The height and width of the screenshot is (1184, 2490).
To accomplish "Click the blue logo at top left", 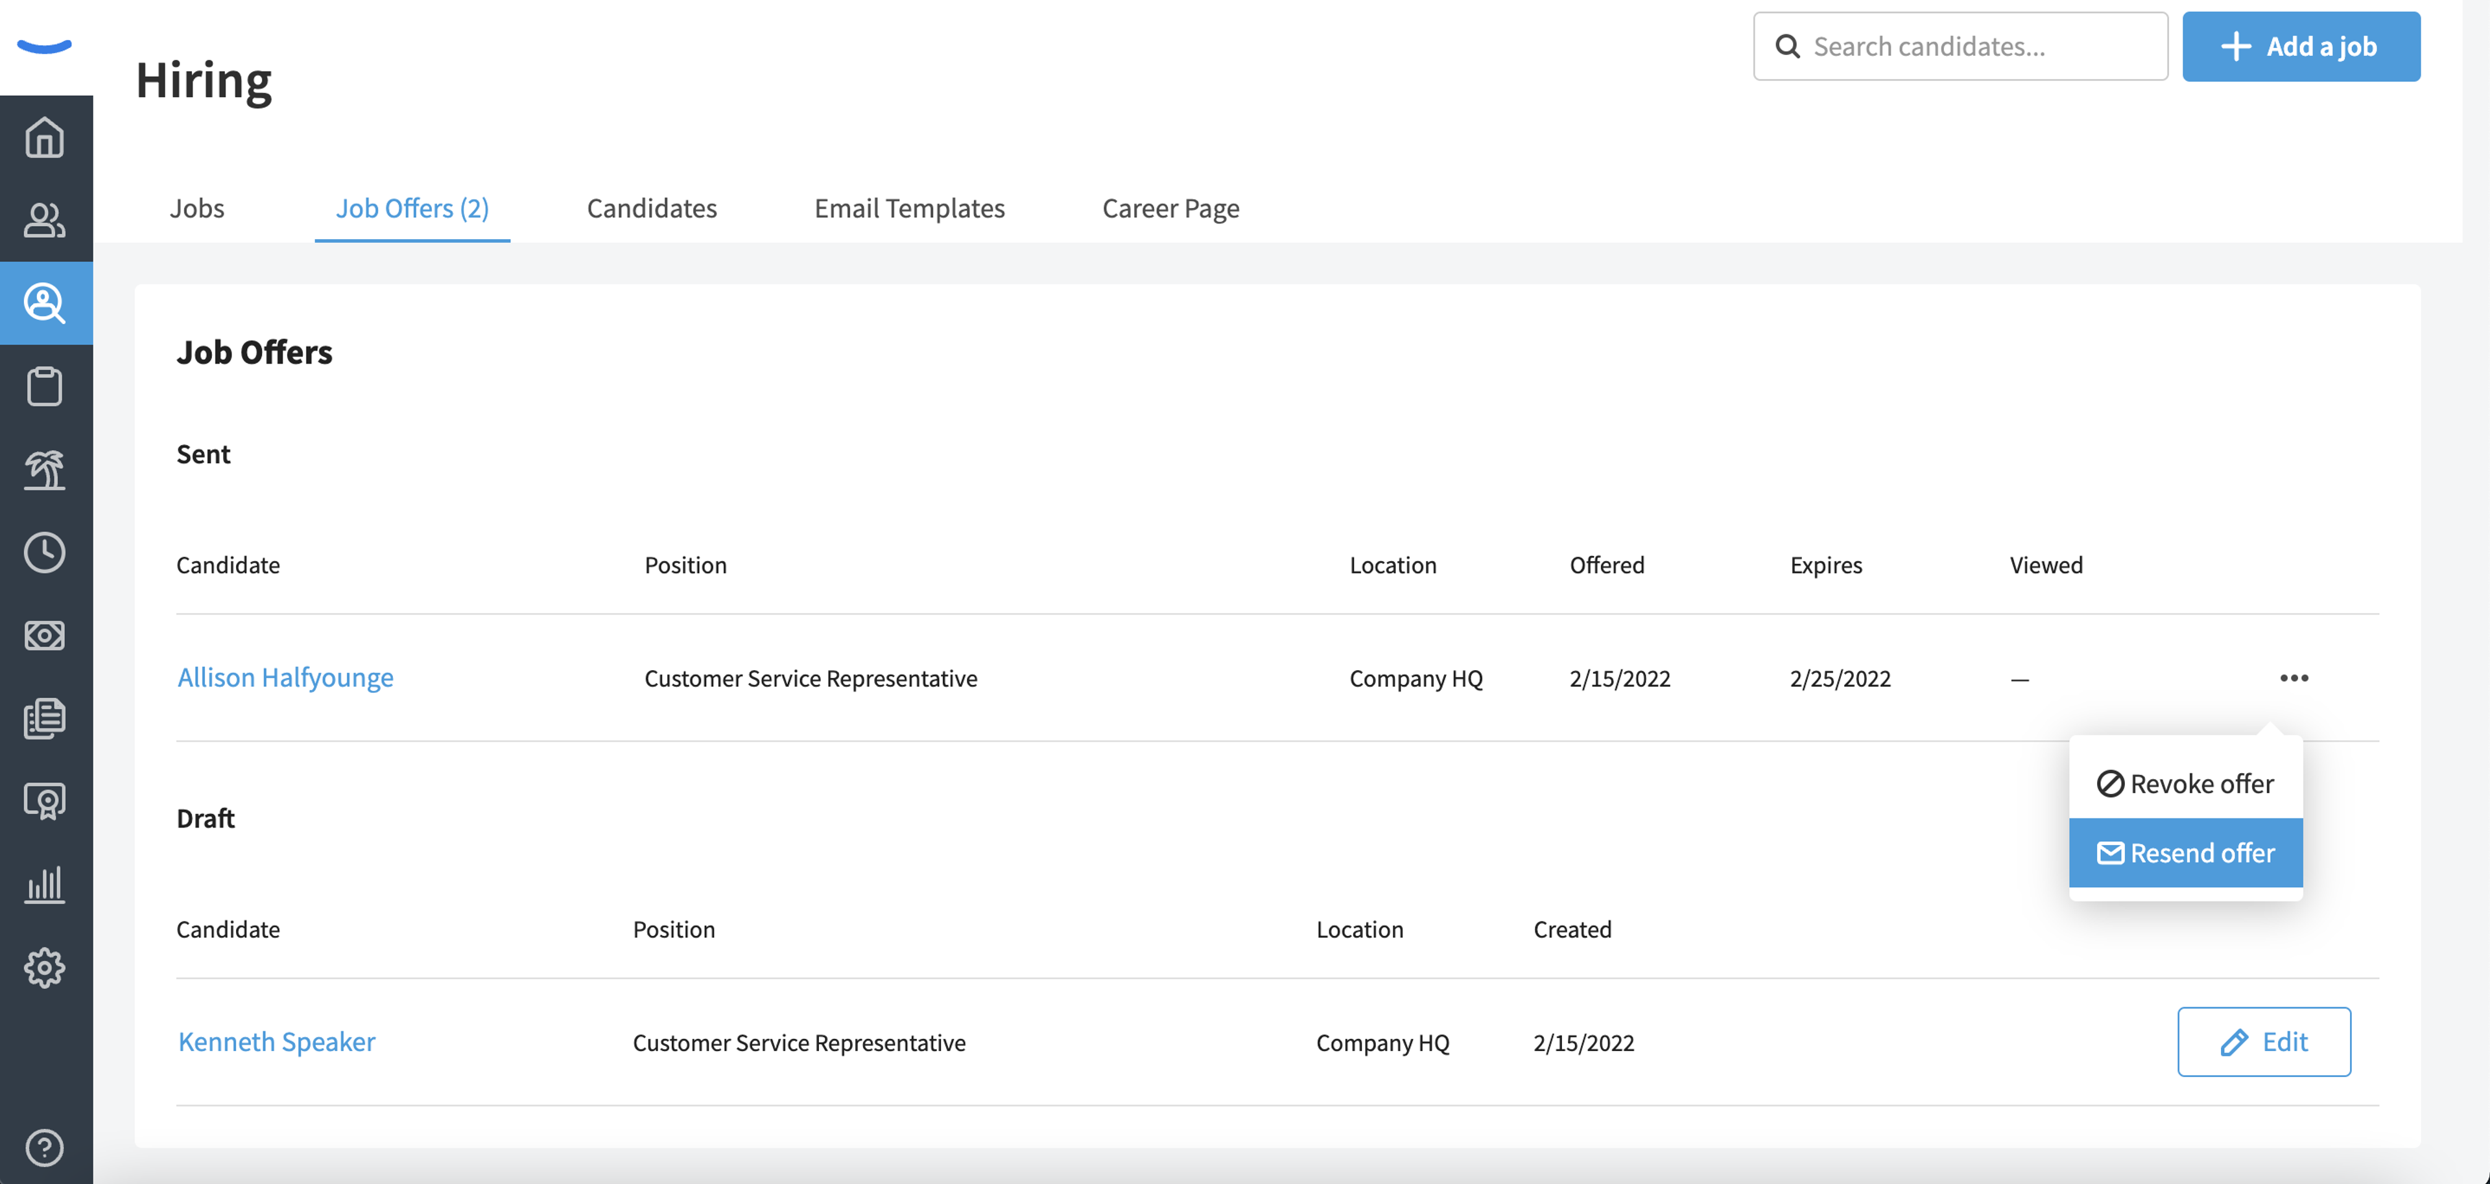I will pyautogui.click(x=45, y=47).
